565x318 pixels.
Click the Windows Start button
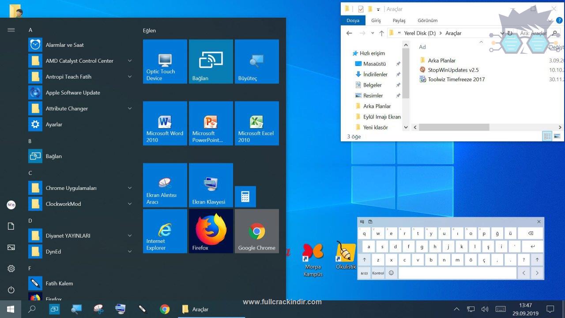[11, 309]
